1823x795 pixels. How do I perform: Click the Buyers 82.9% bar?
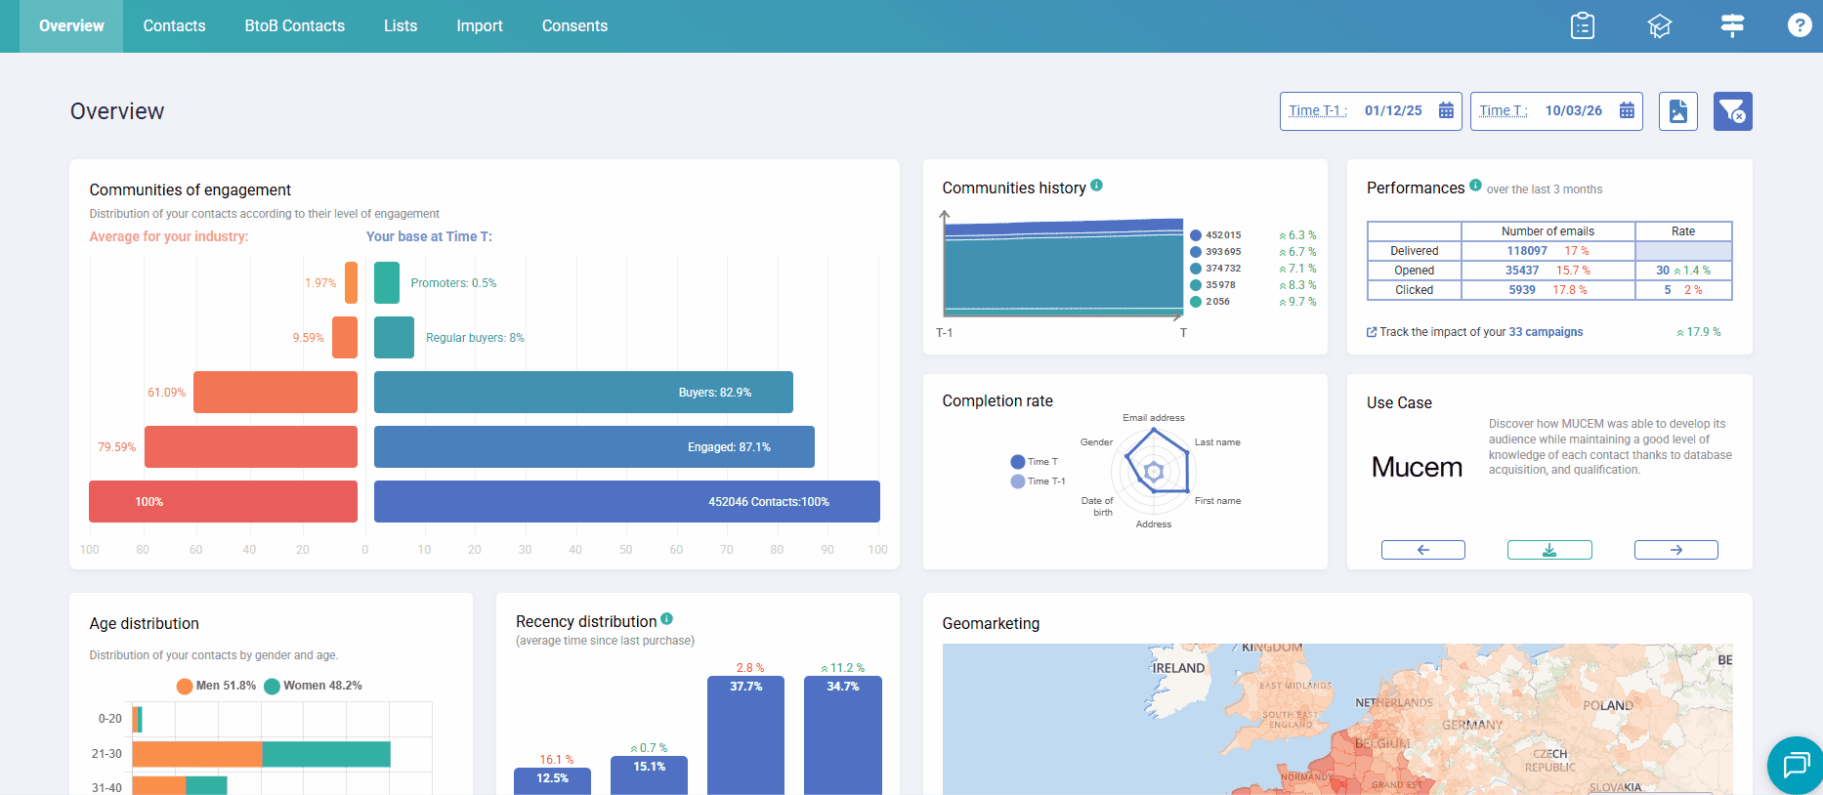(x=582, y=393)
